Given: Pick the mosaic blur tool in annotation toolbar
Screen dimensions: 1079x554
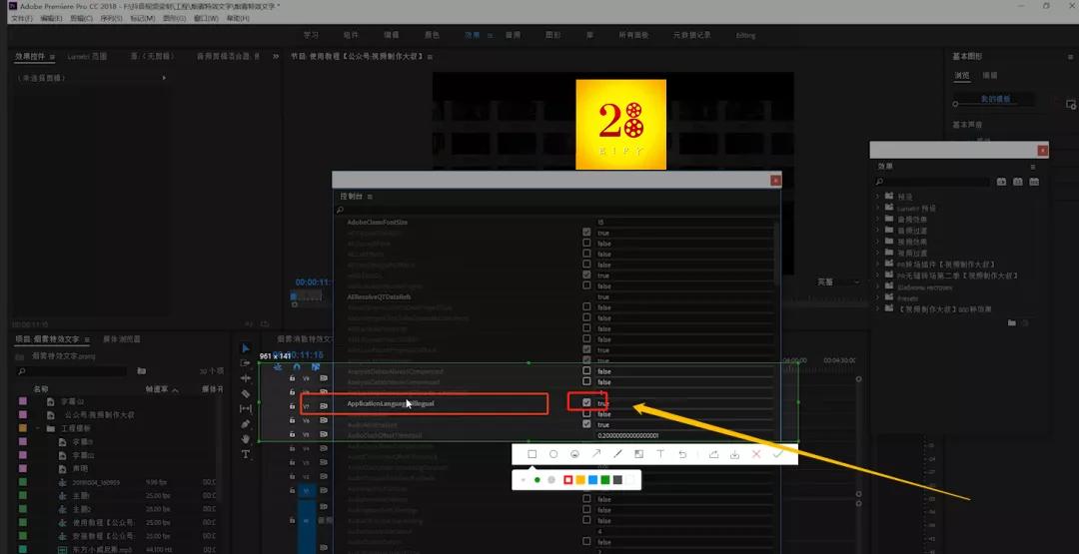Looking at the screenshot, I should coord(638,454).
